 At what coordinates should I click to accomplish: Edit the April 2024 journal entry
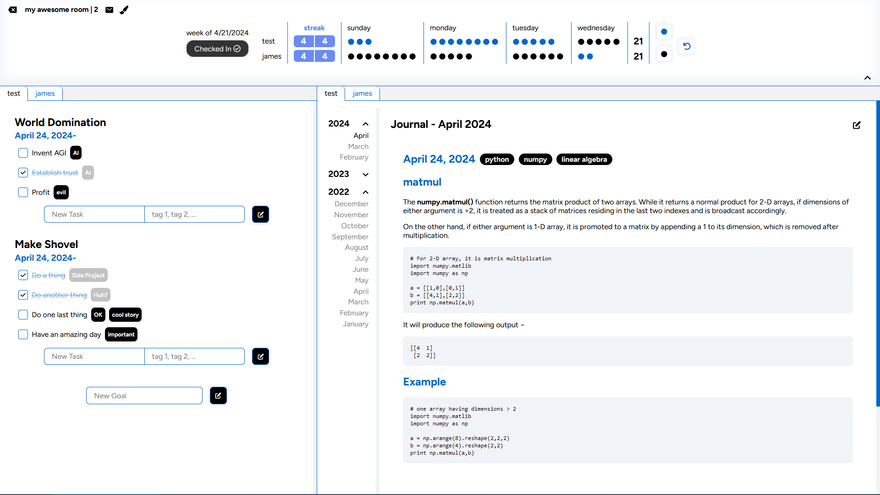[x=856, y=125]
